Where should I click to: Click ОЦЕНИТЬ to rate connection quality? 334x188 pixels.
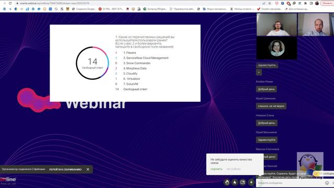click(x=217, y=169)
